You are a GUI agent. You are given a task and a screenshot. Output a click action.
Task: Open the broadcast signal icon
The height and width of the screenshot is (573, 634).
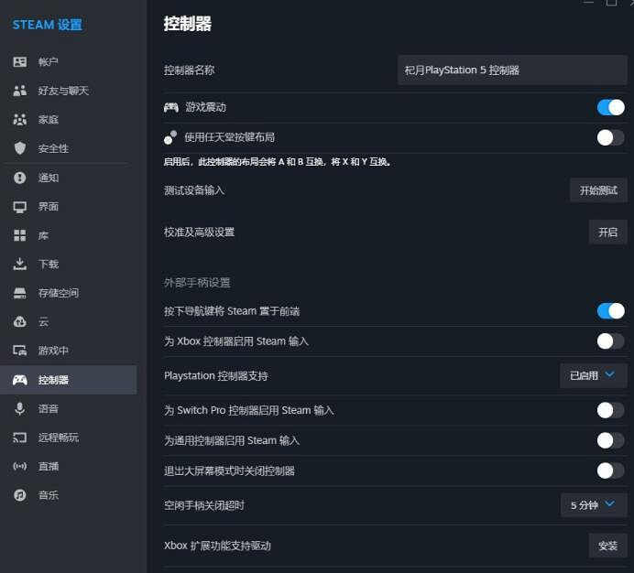pyautogui.click(x=20, y=466)
